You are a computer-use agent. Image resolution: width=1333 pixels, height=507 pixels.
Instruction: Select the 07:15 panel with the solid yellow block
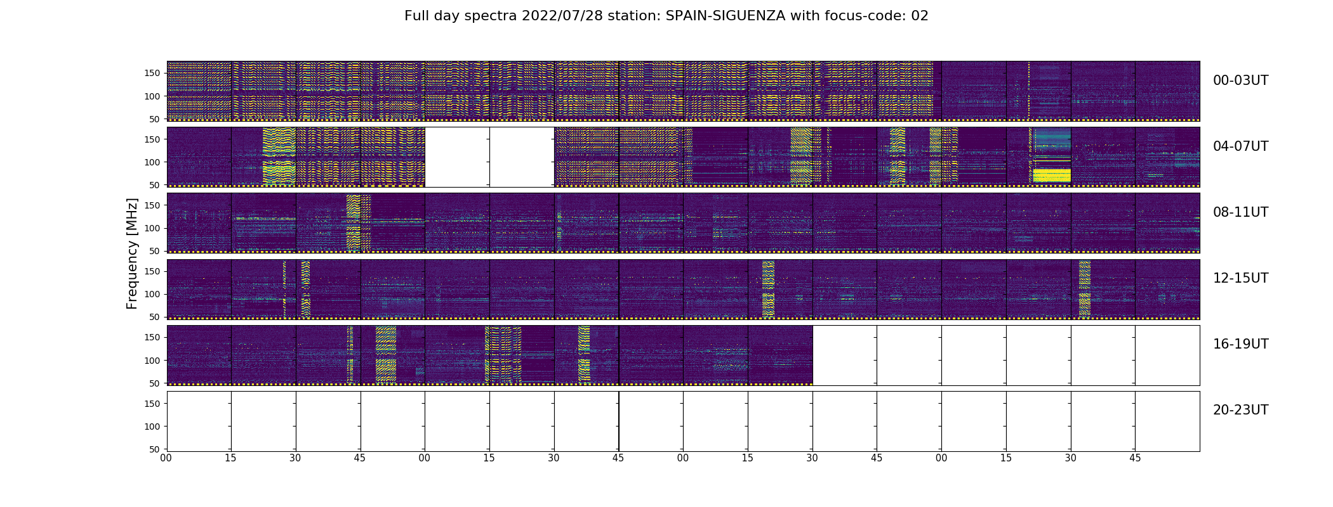point(1038,157)
